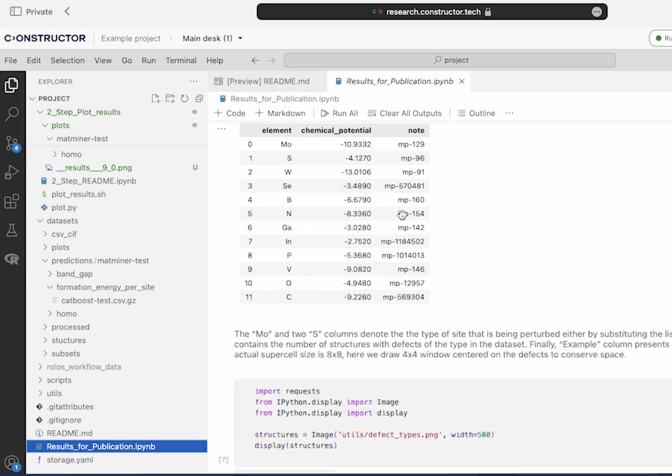The width and height of the screenshot is (672, 476).
Task: Add a new Markdown cell
Action: tap(280, 113)
